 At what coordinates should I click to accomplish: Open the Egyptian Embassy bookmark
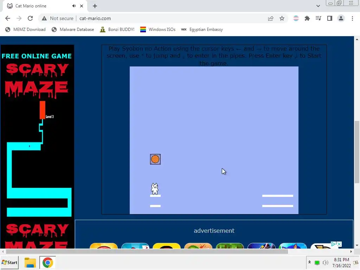[x=202, y=30]
